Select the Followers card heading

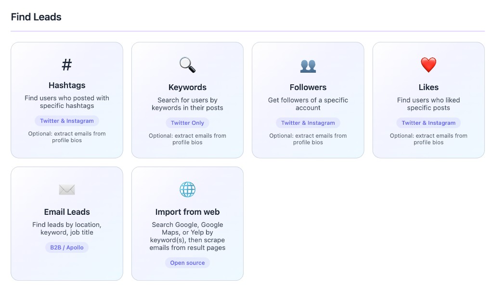(308, 87)
